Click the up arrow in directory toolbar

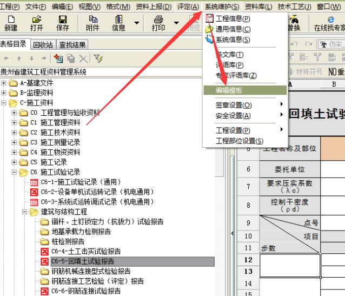tap(19, 58)
